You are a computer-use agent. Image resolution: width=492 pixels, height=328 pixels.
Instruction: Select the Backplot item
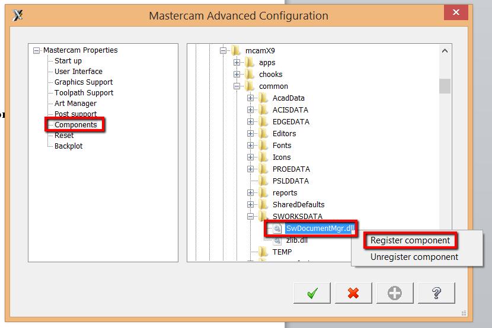pos(68,146)
